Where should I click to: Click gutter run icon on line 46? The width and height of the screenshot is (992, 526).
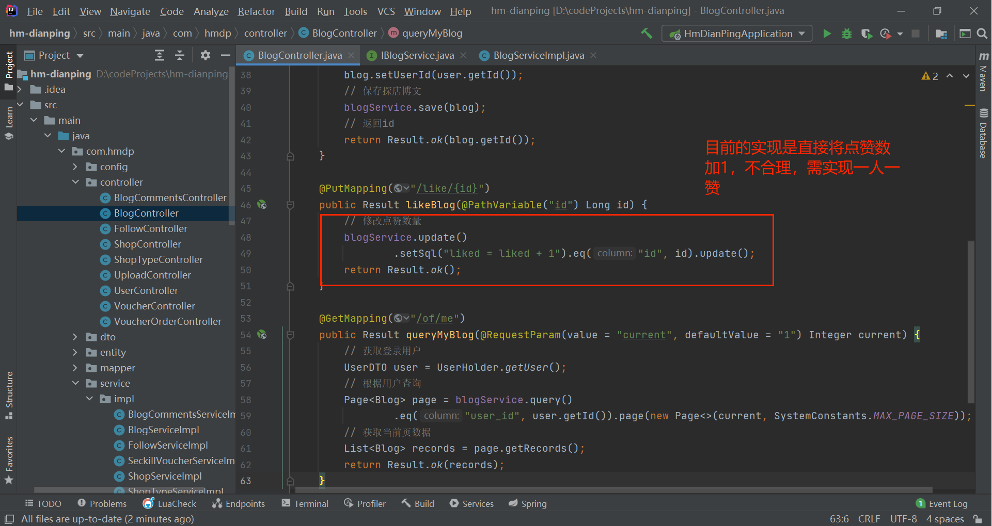[262, 205]
